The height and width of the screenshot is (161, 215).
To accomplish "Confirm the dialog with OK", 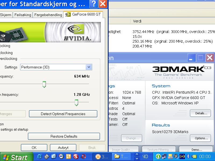I will (34, 148).
